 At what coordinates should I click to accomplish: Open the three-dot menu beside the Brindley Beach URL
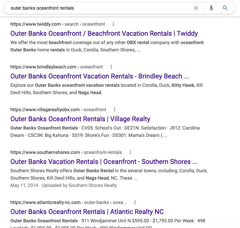click(111, 67)
